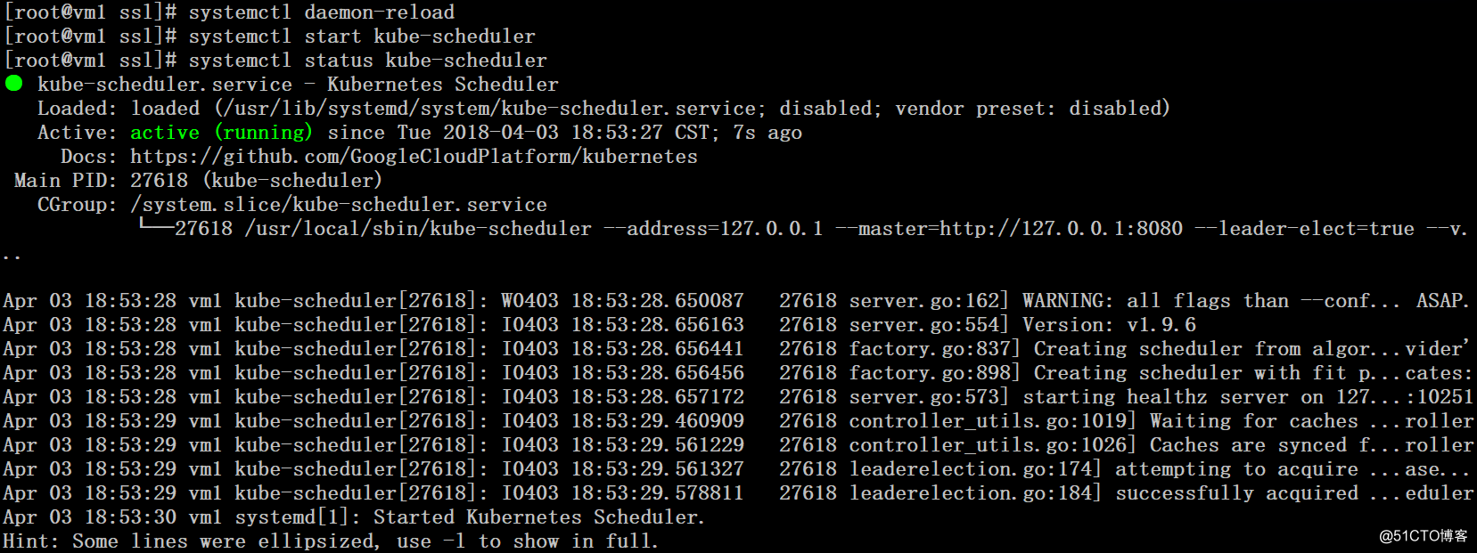Click the WARNING log line from server.go:162
This screenshot has width=1477, height=553.
[x=736, y=301]
